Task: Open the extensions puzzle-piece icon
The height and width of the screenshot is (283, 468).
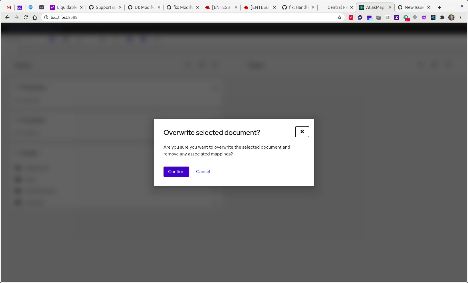Action: [x=442, y=17]
